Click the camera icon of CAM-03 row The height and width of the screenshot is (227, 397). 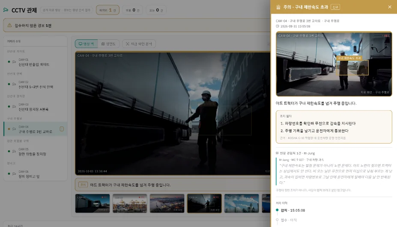(x=14, y=106)
